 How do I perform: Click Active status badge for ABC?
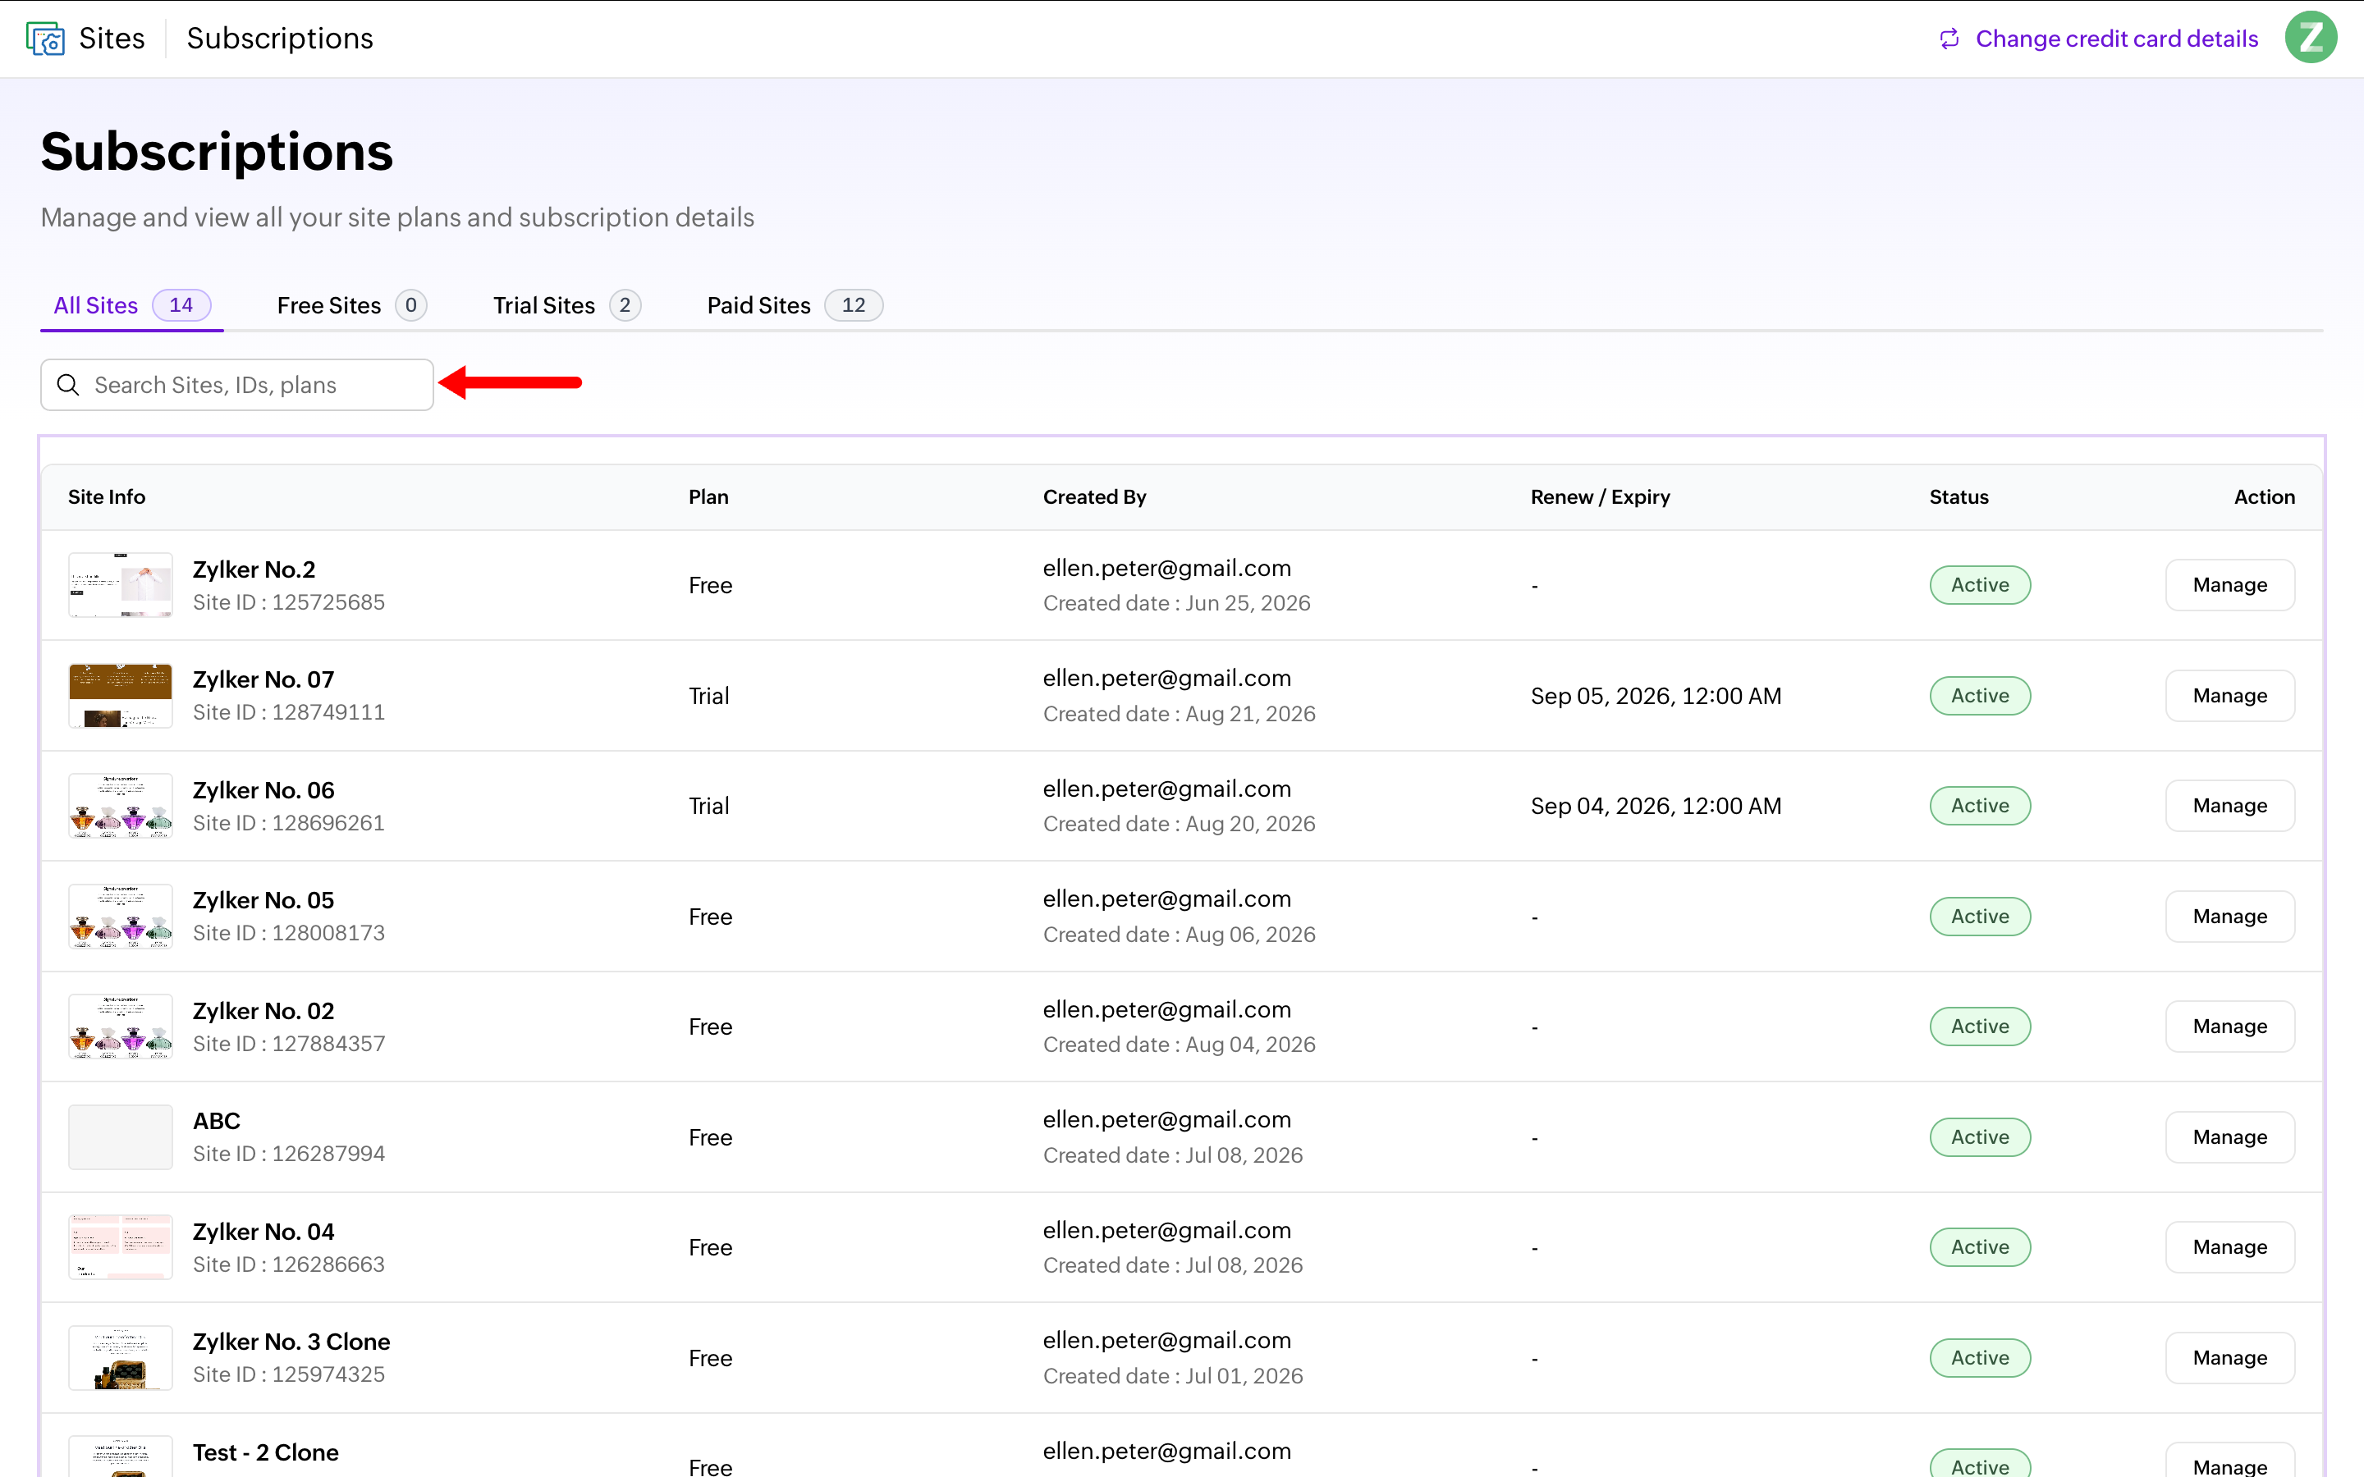(1980, 1137)
